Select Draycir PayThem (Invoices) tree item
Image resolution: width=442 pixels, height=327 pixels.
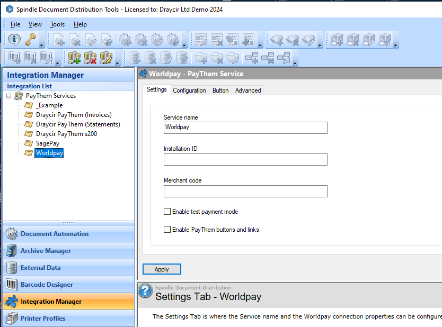74,115
